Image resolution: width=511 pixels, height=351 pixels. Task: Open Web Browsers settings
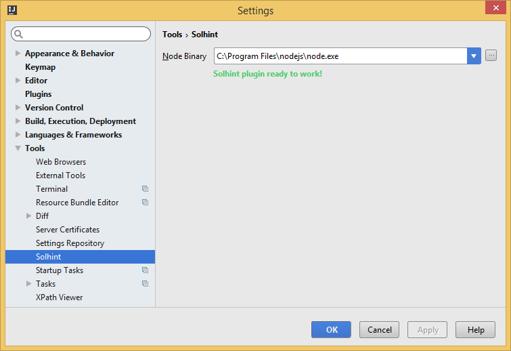click(x=61, y=162)
